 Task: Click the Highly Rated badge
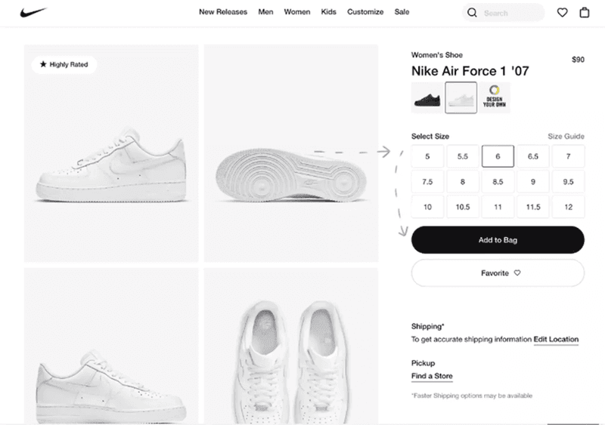[x=64, y=64]
